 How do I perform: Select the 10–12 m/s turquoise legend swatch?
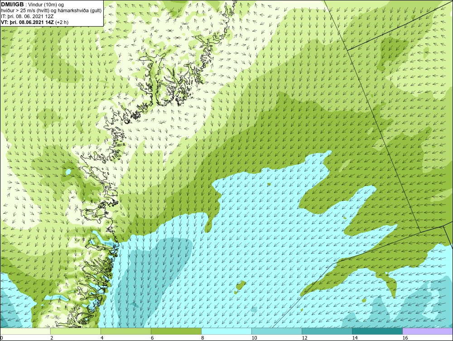click(x=277, y=331)
